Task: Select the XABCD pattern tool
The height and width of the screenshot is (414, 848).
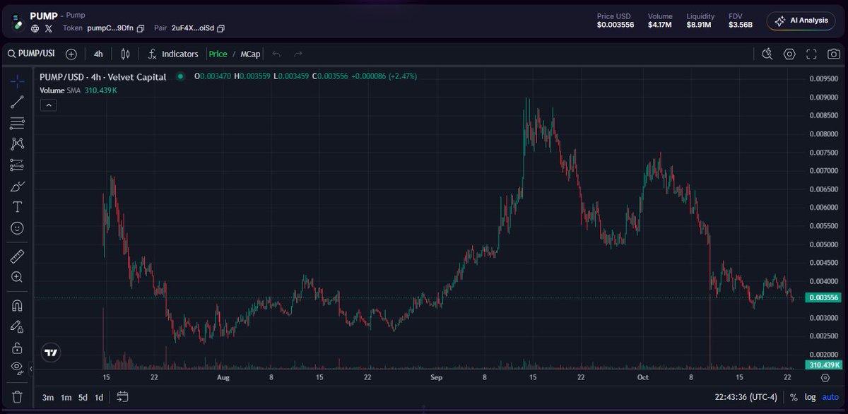Action: click(x=18, y=143)
